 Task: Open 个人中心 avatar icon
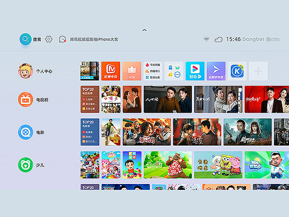pyautogui.click(x=25, y=71)
